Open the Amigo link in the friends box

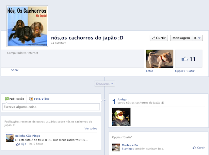tap(122, 99)
